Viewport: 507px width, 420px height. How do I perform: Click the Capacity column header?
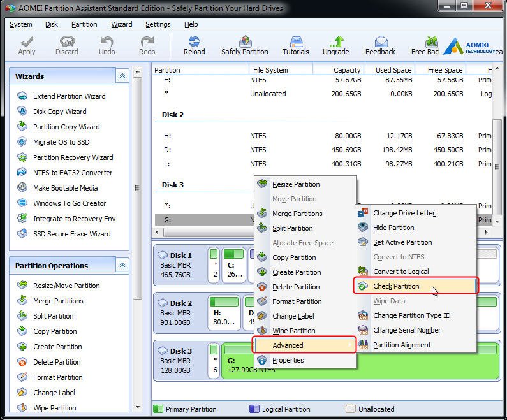[339, 70]
